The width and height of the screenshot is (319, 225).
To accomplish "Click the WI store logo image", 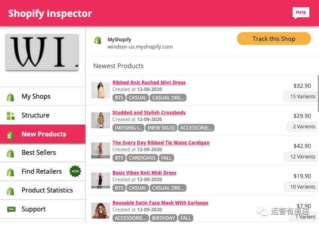I will tap(42, 53).
